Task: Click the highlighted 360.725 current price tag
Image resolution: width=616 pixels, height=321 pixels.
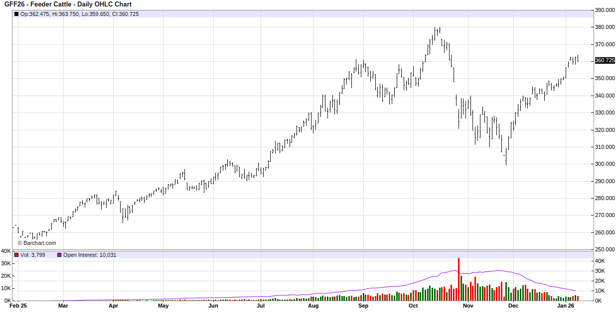Action: 605,60
